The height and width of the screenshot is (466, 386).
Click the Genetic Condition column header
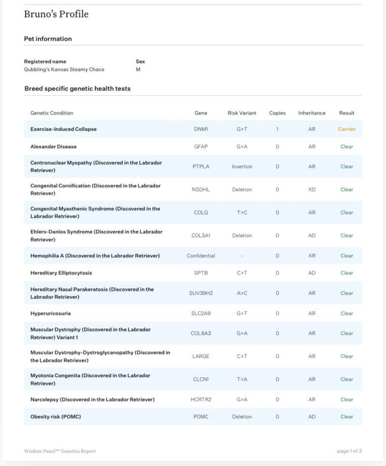[x=52, y=113]
